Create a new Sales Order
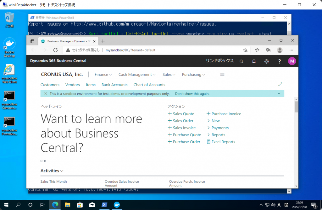This screenshot has height=210, width=322. pos(180,121)
